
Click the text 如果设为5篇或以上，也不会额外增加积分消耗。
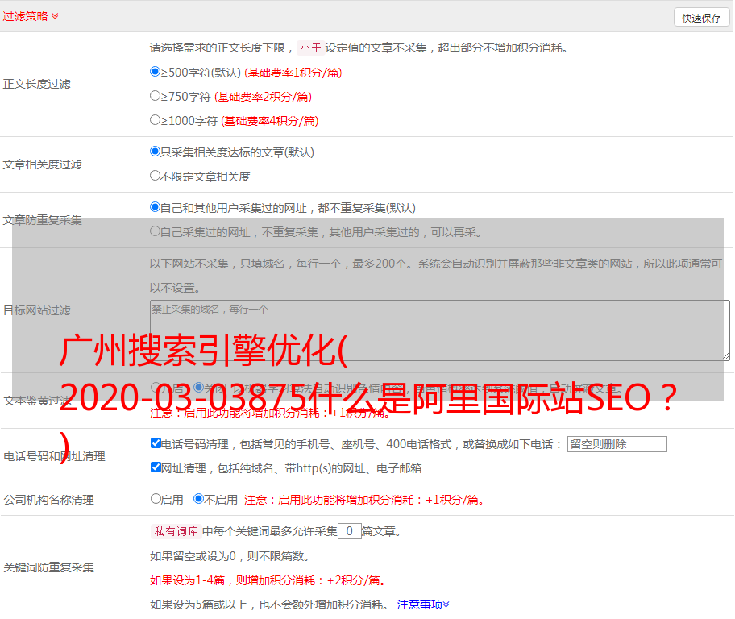pyautogui.click(x=269, y=605)
